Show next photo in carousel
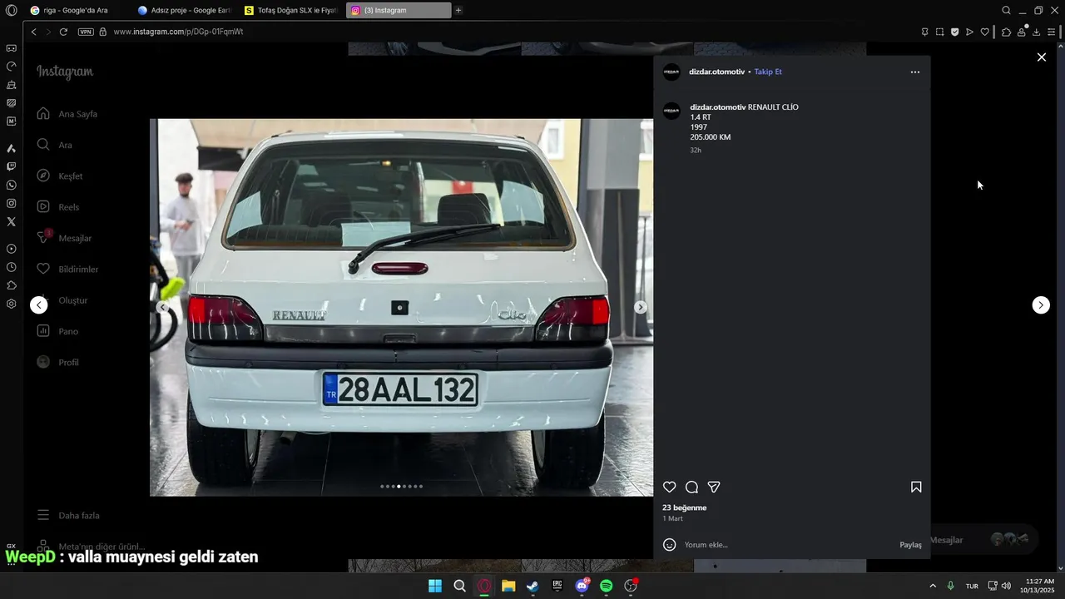The height and width of the screenshot is (599, 1065). tap(640, 308)
